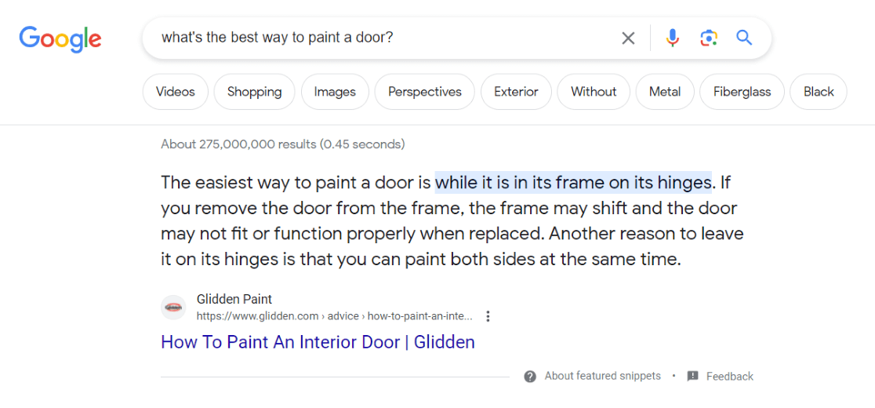
Task: Click the Google logo
Action: pos(60,38)
